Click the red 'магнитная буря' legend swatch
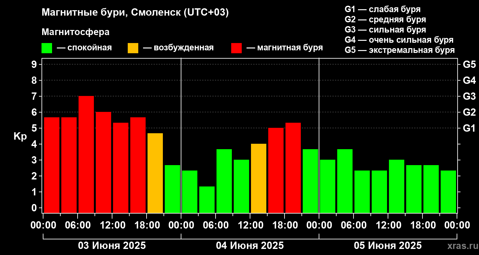Image resolution: width=479 pixels, height=255 pixels. click(x=236, y=48)
